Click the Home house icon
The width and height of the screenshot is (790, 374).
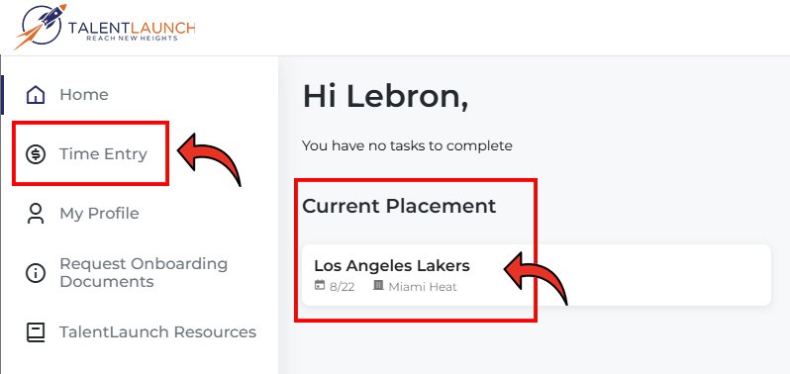coord(36,95)
